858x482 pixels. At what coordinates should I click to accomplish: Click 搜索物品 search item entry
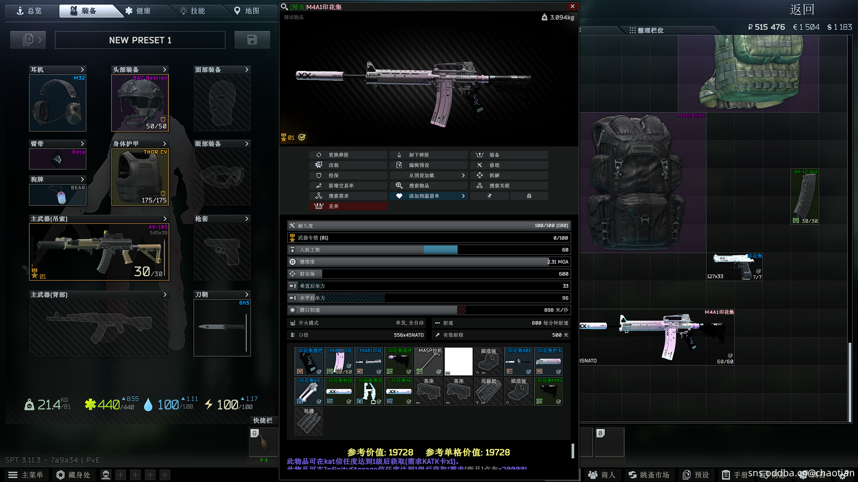point(429,186)
